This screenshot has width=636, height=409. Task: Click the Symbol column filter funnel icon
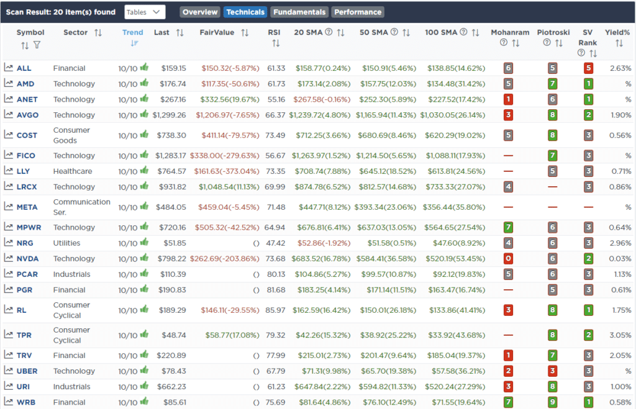click(x=37, y=45)
